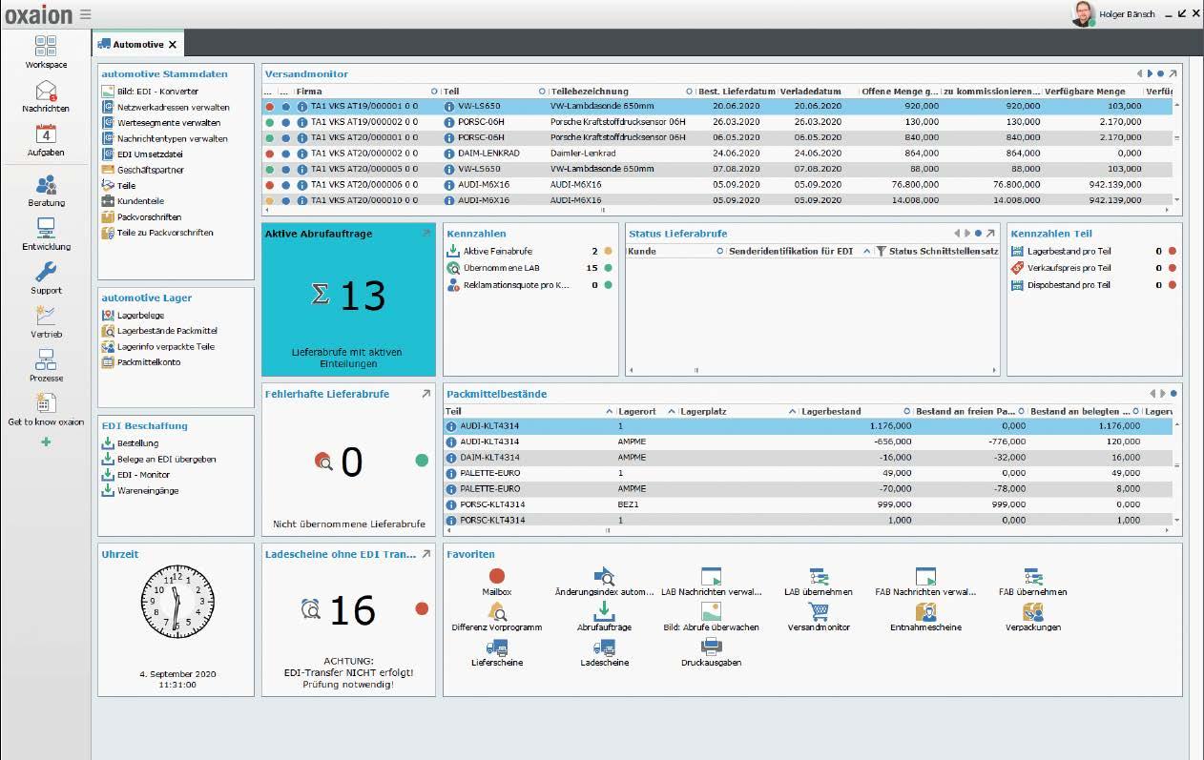The width and height of the screenshot is (1204, 760).
Task: Open the Versandmonitor shopping cart favorite
Action: [x=819, y=611]
